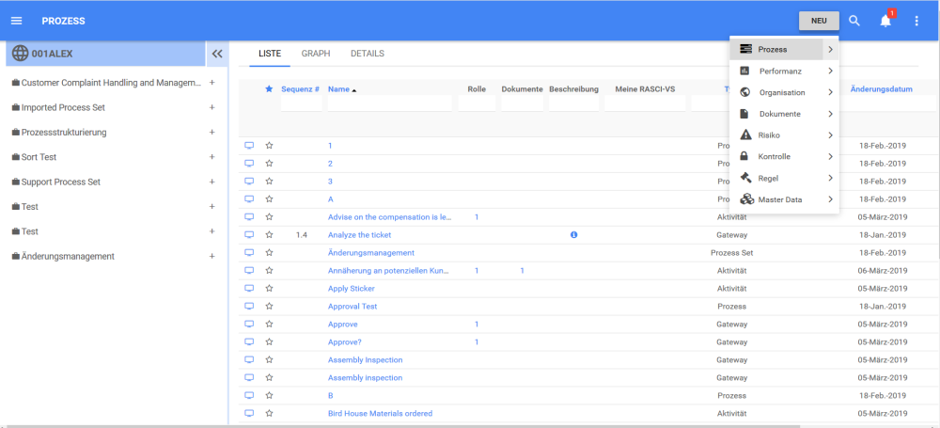Click the Rolle column filter field

coord(477,103)
